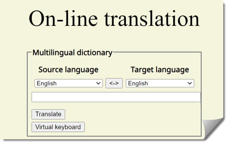Click the "On-line translation" heading
The height and width of the screenshot is (144, 228).
click(114, 19)
